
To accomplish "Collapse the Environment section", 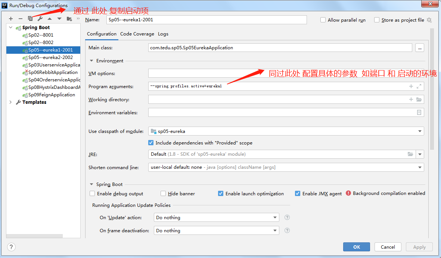I will tap(91, 61).
